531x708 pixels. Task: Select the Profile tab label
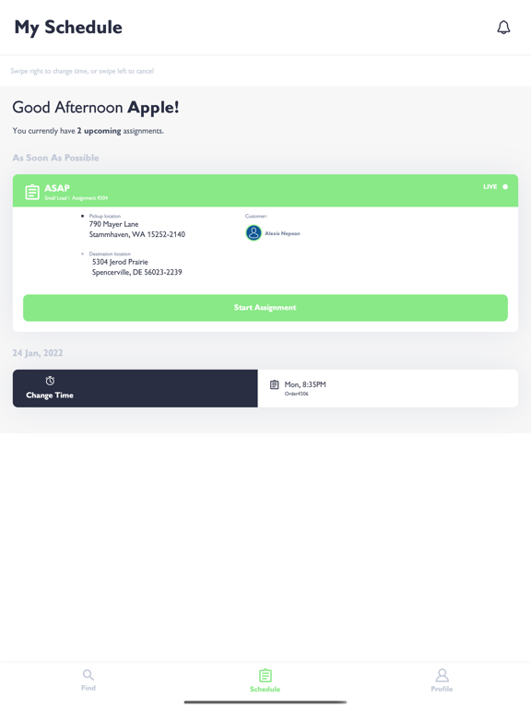tap(442, 689)
